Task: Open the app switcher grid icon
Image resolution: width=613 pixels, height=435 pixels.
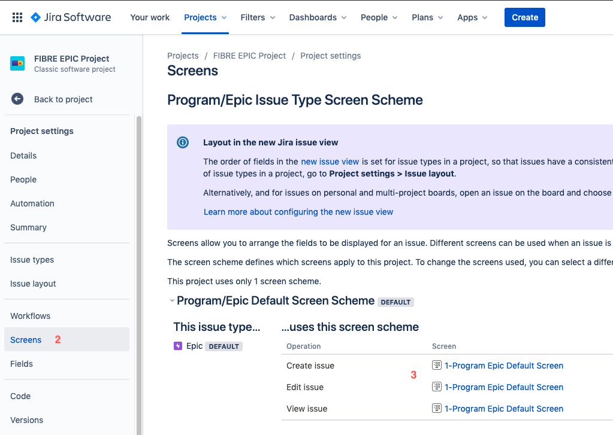Action: pos(17,17)
